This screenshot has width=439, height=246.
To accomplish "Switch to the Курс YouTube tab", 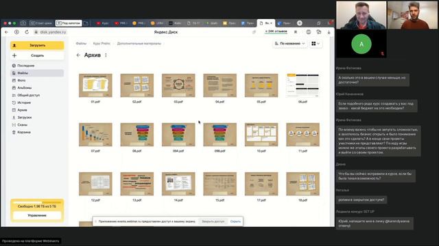I will [102, 23].
